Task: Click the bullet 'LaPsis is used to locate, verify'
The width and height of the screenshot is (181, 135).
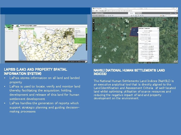Action: pyautogui.click(x=45, y=93)
